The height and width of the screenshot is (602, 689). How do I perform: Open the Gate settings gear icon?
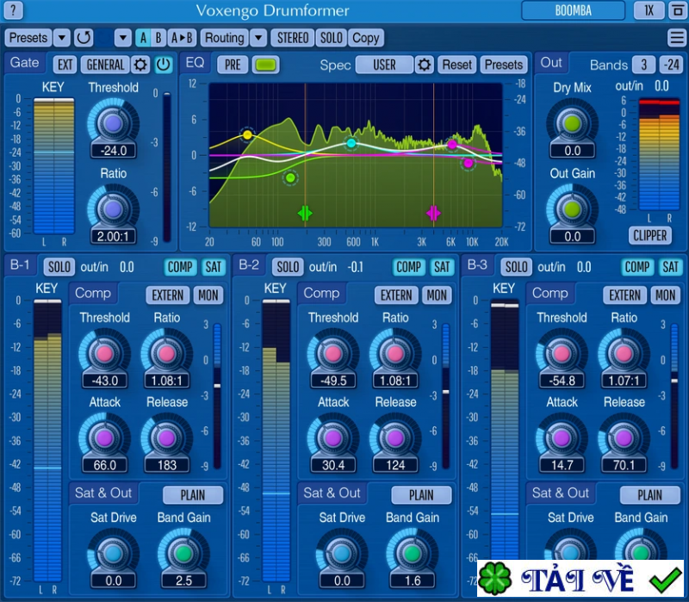click(x=142, y=65)
